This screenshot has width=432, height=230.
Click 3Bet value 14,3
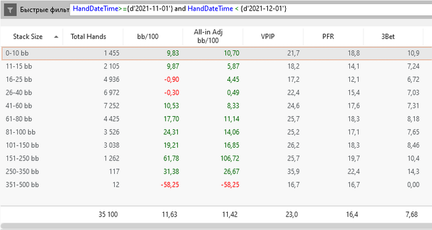point(413,172)
